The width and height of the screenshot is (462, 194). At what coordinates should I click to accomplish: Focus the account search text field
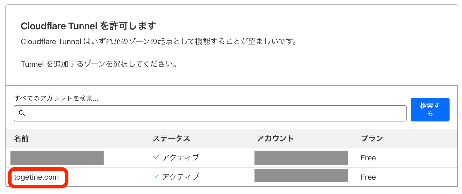pos(210,113)
